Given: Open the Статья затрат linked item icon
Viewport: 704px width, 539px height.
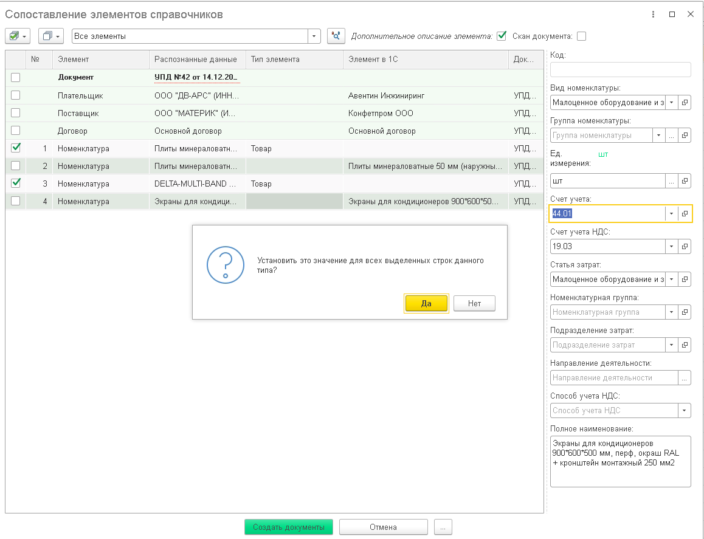Looking at the screenshot, I should point(685,279).
